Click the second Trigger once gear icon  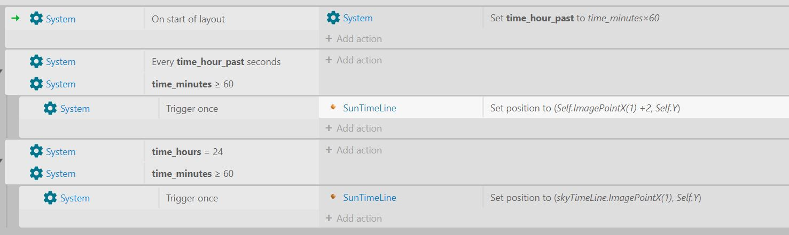50,198
